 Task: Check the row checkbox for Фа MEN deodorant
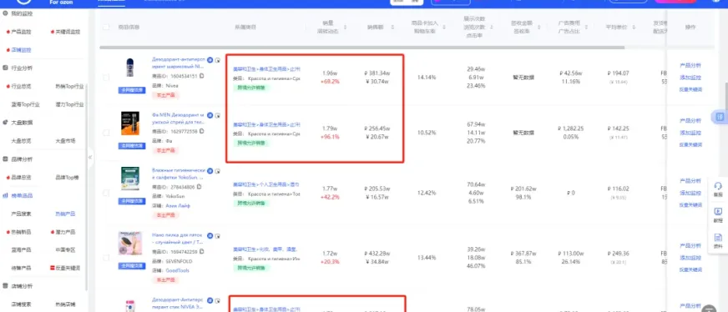106,133
